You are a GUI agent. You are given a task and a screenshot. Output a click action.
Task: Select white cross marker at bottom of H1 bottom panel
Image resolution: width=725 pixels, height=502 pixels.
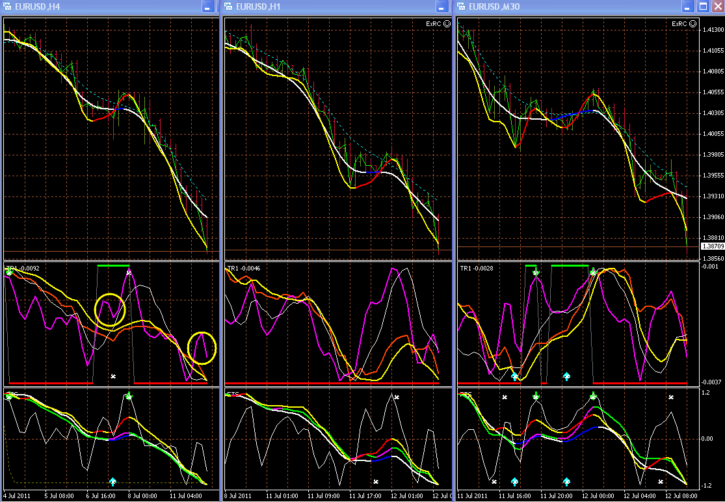(375, 482)
